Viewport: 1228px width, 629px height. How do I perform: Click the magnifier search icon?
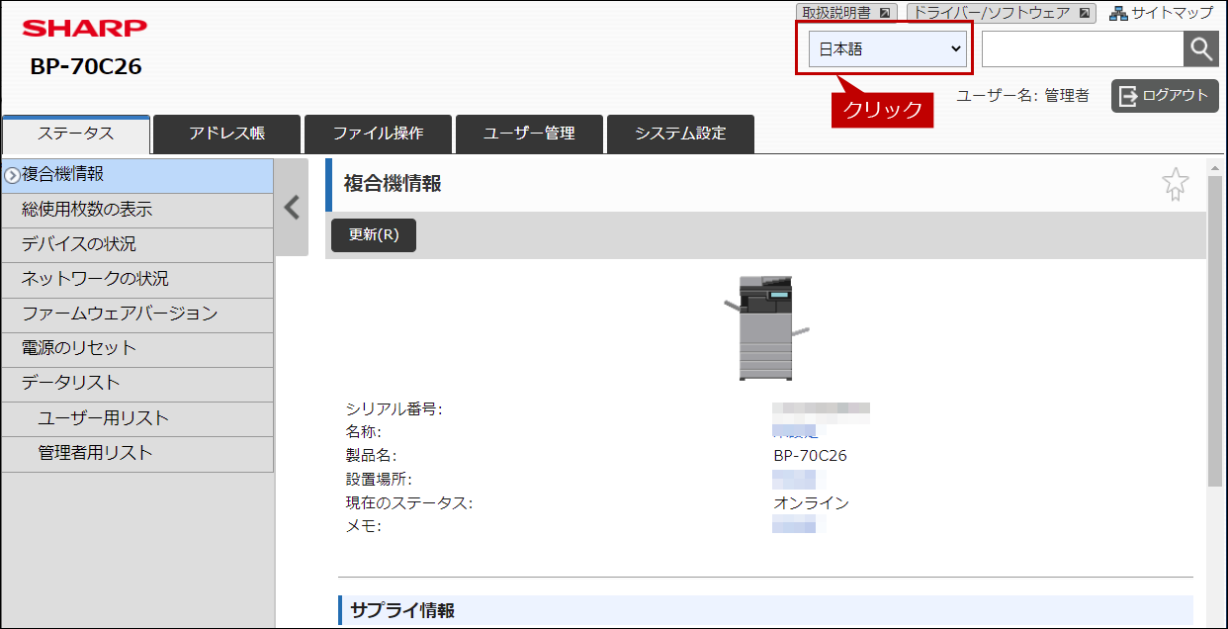1201,48
